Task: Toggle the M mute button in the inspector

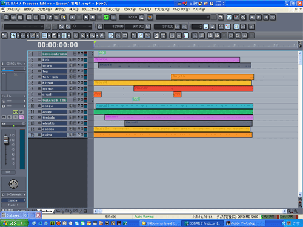Action: pos(4,117)
